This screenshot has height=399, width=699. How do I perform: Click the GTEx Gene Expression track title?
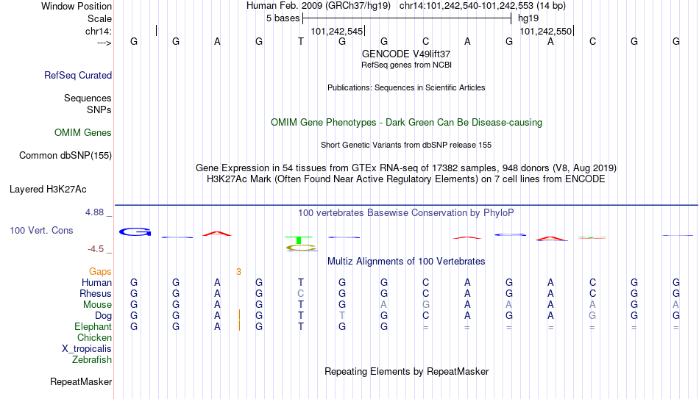pos(406,168)
